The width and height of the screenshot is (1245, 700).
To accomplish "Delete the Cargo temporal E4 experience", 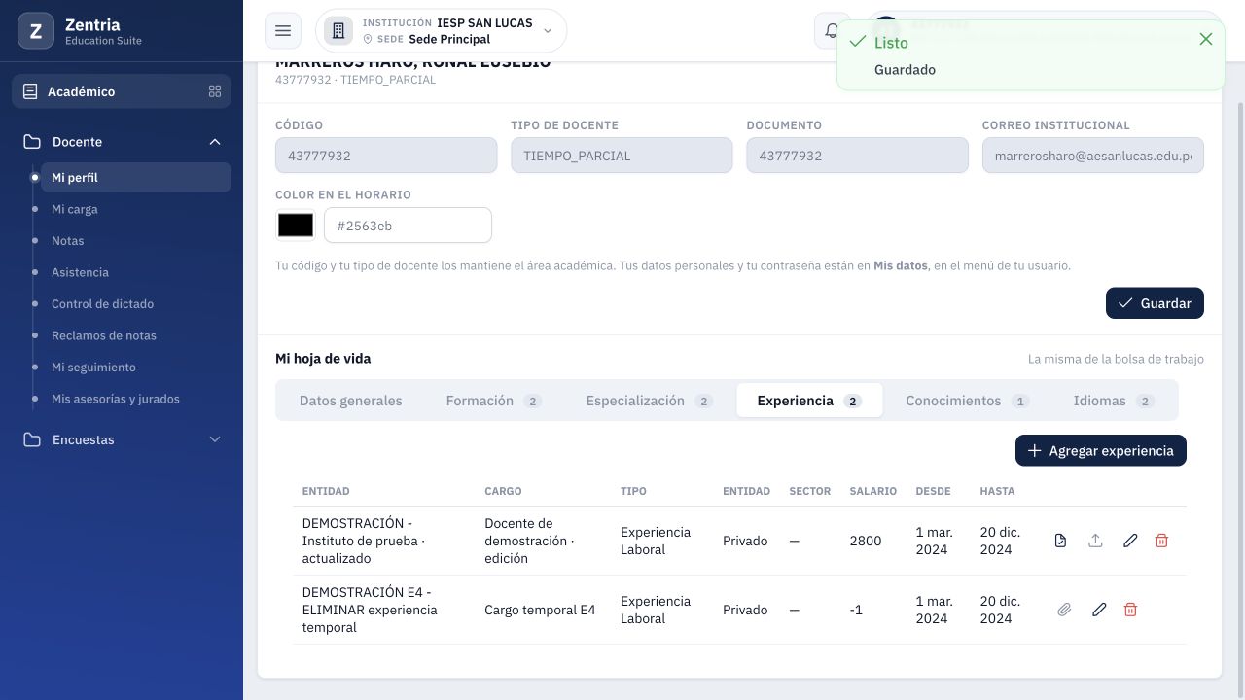I will pos(1130,610).
